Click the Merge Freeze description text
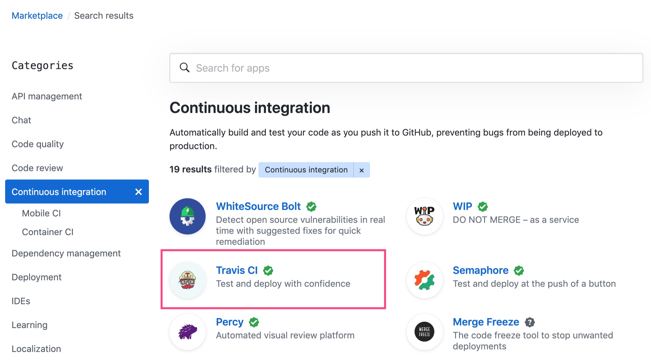The width and height of the screenshot is (651, 361). (x=533, y=341)
